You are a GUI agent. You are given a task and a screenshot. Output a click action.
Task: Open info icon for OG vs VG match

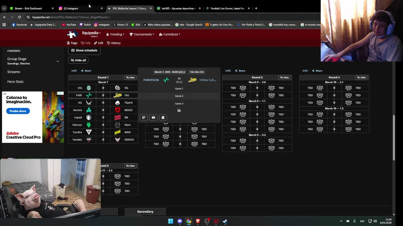103,88
